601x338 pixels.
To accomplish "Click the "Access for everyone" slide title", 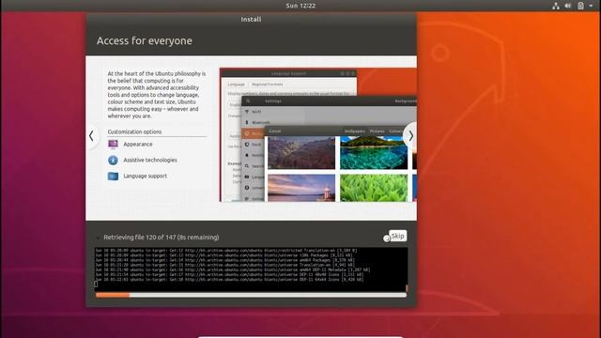I will click(x=145, y=40).
